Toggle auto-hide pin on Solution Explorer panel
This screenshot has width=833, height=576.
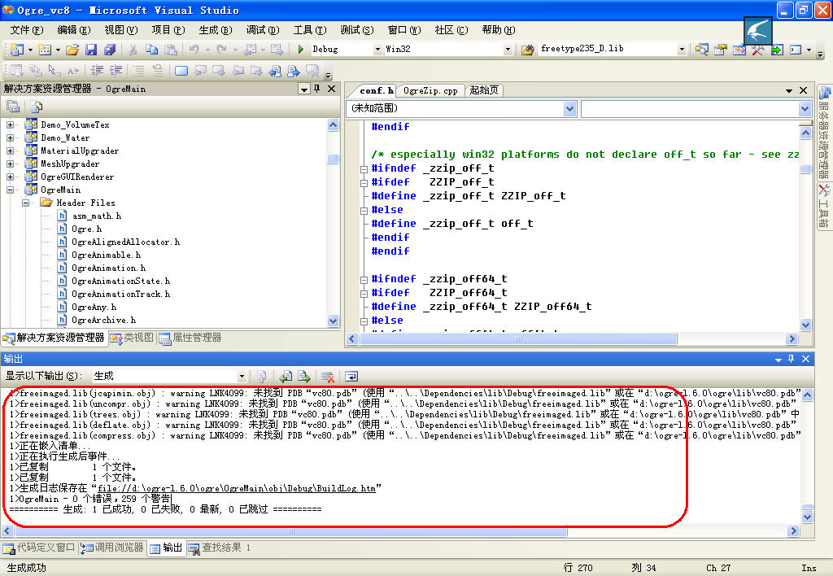tap(317, 89)
